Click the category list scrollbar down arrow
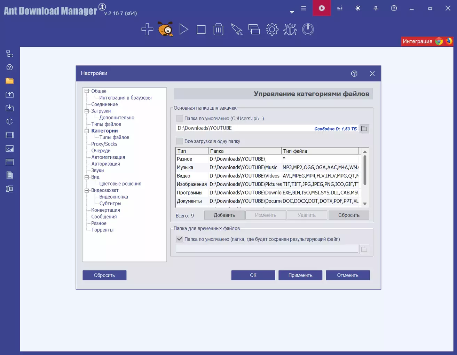 365,204
